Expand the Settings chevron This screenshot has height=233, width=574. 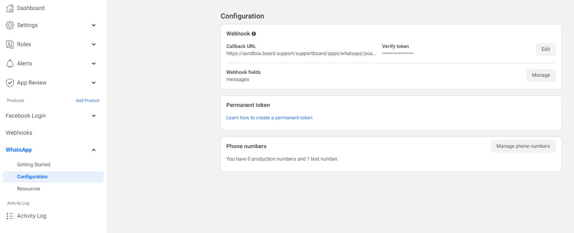pos(94,25)
